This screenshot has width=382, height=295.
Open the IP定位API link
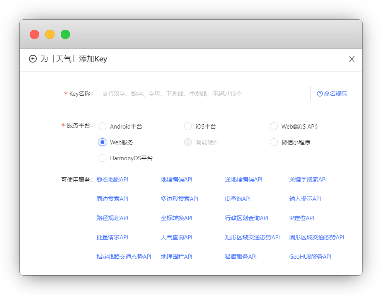pos(302,218)
